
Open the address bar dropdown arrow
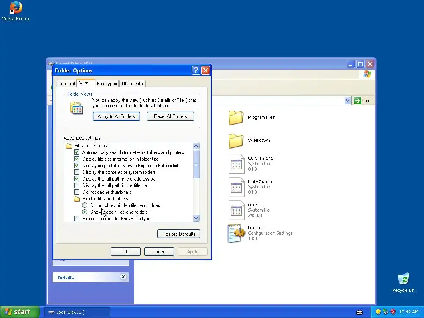pos(348,101)
